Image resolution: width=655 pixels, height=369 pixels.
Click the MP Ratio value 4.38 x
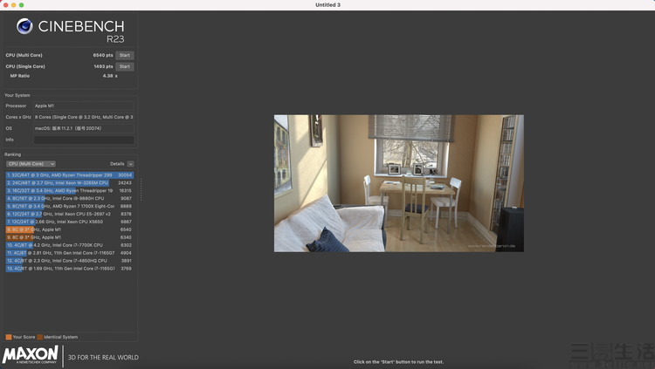(110, 76)
